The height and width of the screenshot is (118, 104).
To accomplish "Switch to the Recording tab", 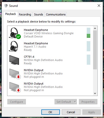I will coord(25,14).
